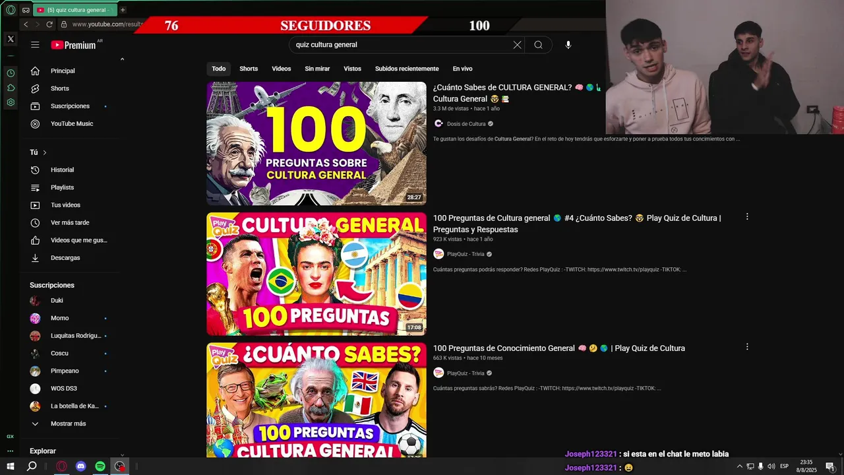The image size is (844, 475).
Task: Open the Dosis de Cultura channel link
Action: click(466, 124)
